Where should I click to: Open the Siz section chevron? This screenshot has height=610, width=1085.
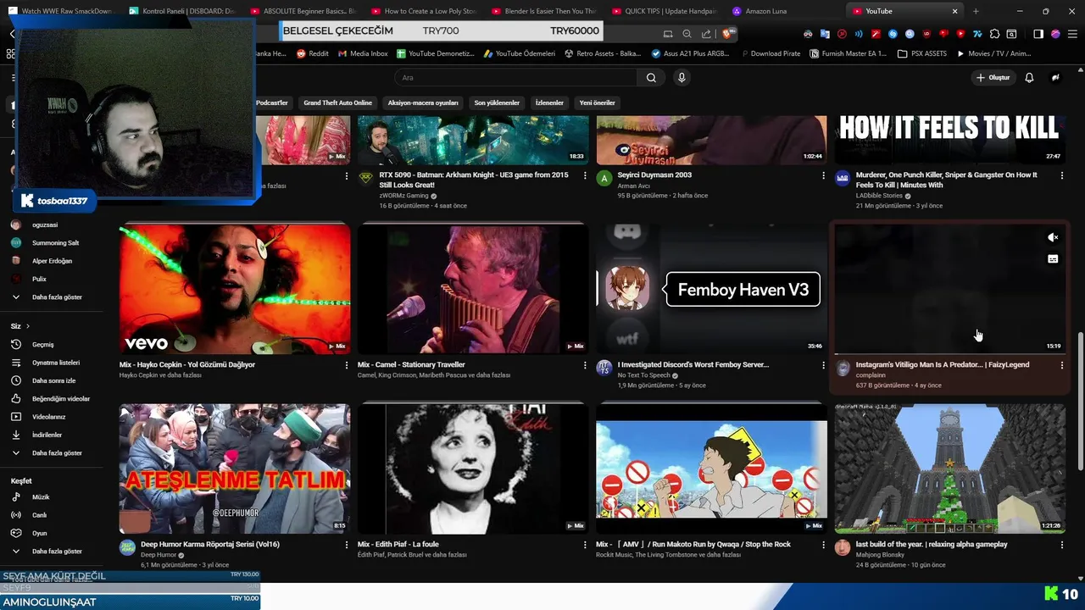point(28,326)
